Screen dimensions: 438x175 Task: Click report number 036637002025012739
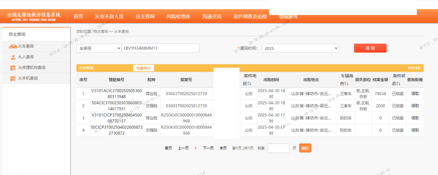coord(186,94)
